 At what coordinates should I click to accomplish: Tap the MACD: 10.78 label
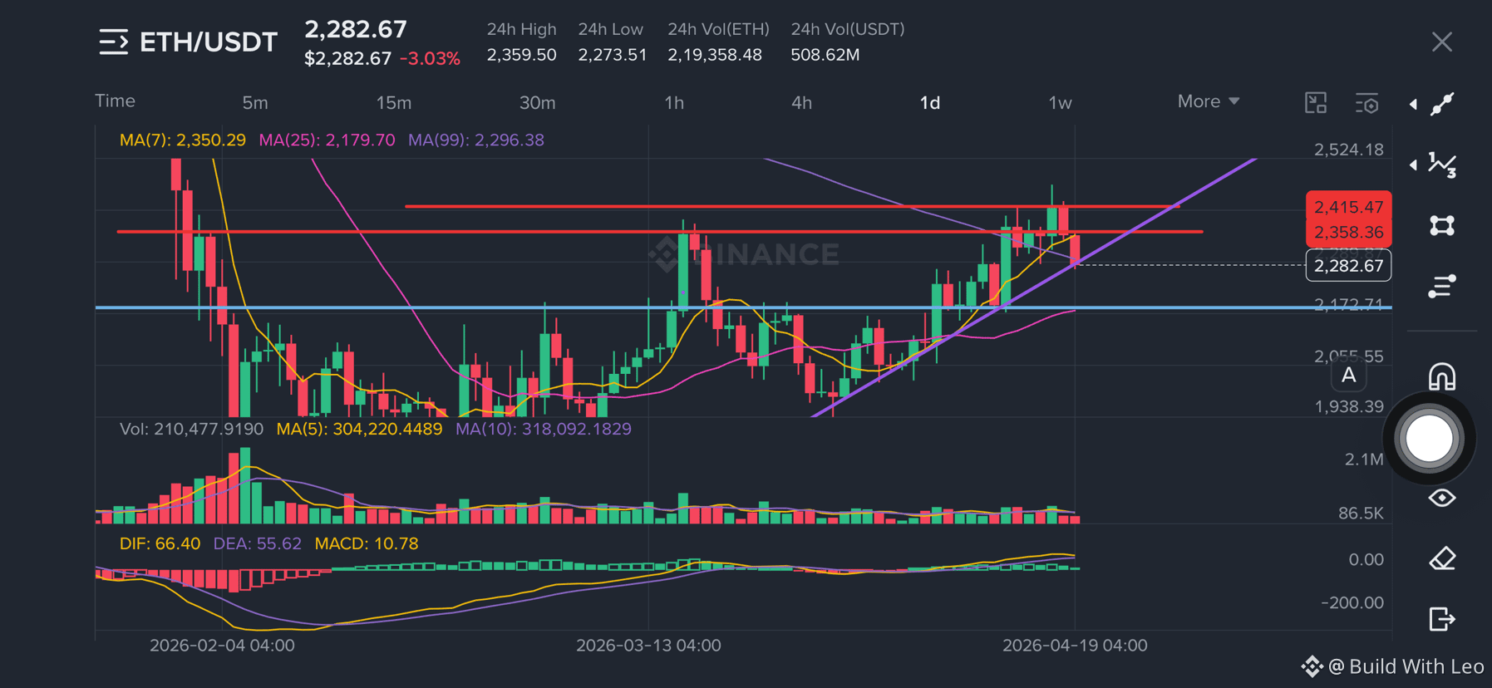(x=367, y=543)
